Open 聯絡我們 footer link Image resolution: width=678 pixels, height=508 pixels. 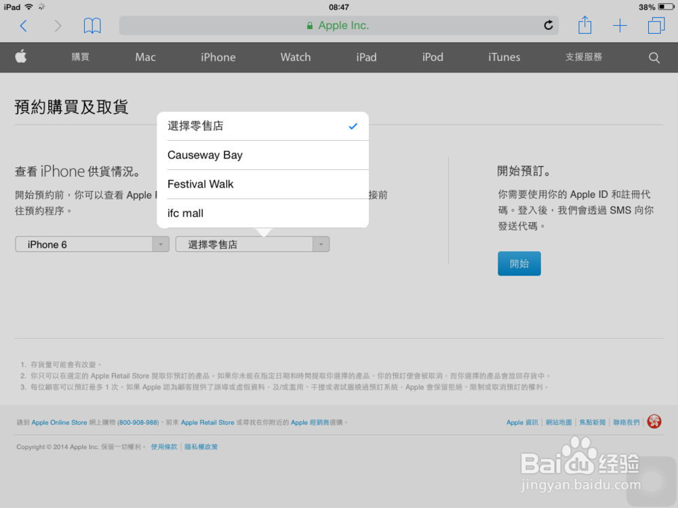pyautogui.click(x=626, y=423)
